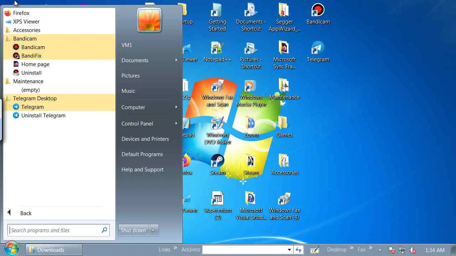This screenshot has height=256, width=456.
Task: Click the Windows Start orb
Action: point(12,249)
